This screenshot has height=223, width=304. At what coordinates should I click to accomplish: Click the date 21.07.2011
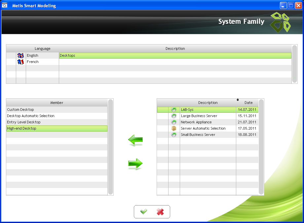point(247,122)
